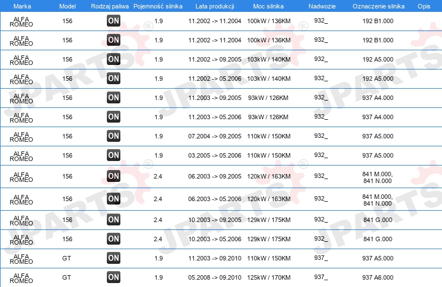442x287 pixels.
Task: Click the ON fuel icon in the 11.2002 -> 05.2006 row
Action: coord(114,79)
